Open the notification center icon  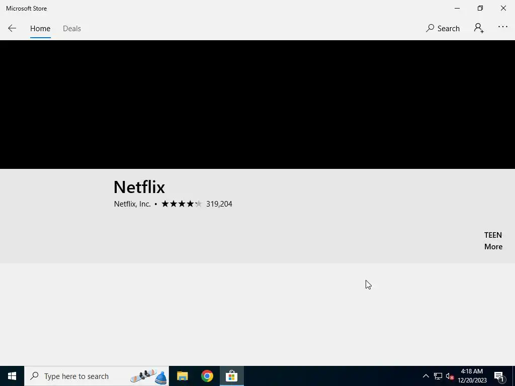[x=499, y=376]
